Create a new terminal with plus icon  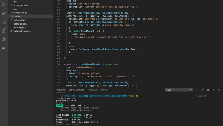(197, 90)
